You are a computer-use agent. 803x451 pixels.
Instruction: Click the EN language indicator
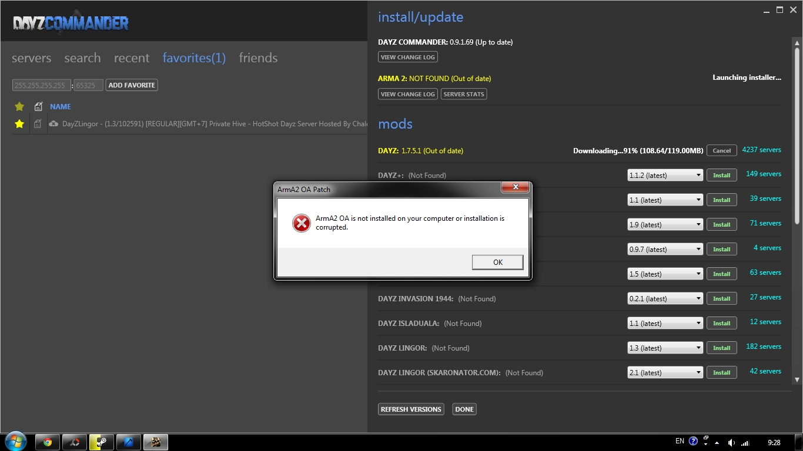click(680, 442)
